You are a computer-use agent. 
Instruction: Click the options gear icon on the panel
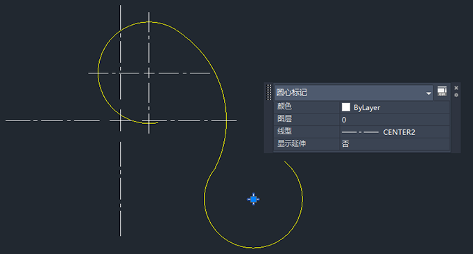pos(456,95)
